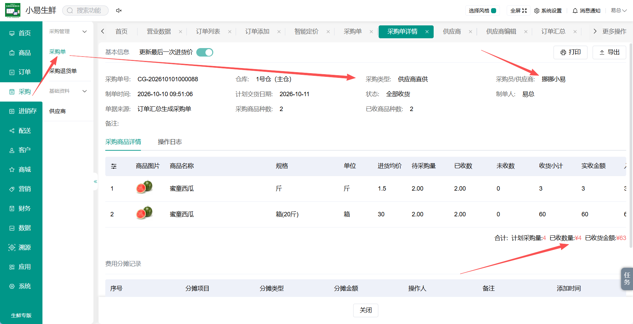
Task: Click the 关闭 button
Action: click(x=366, y=310)
